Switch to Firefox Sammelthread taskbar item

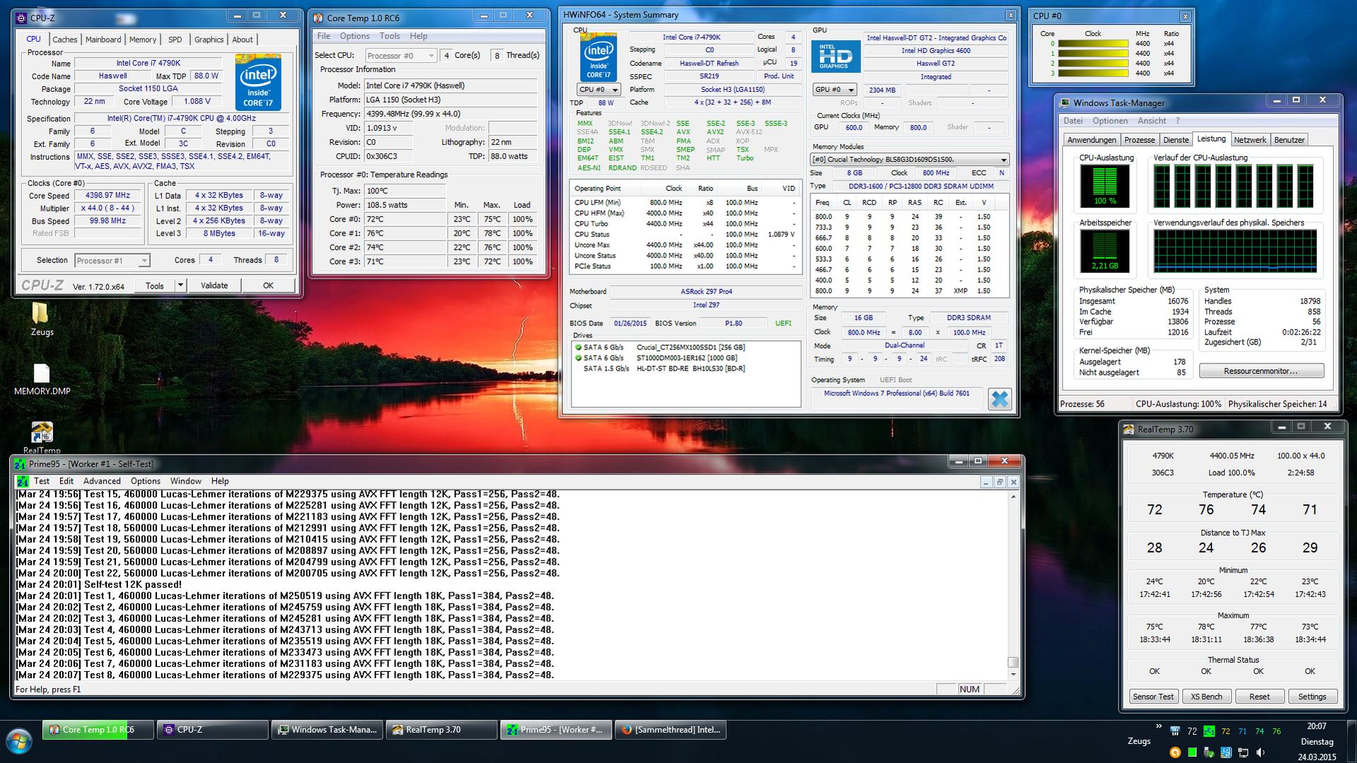point(670,730)
